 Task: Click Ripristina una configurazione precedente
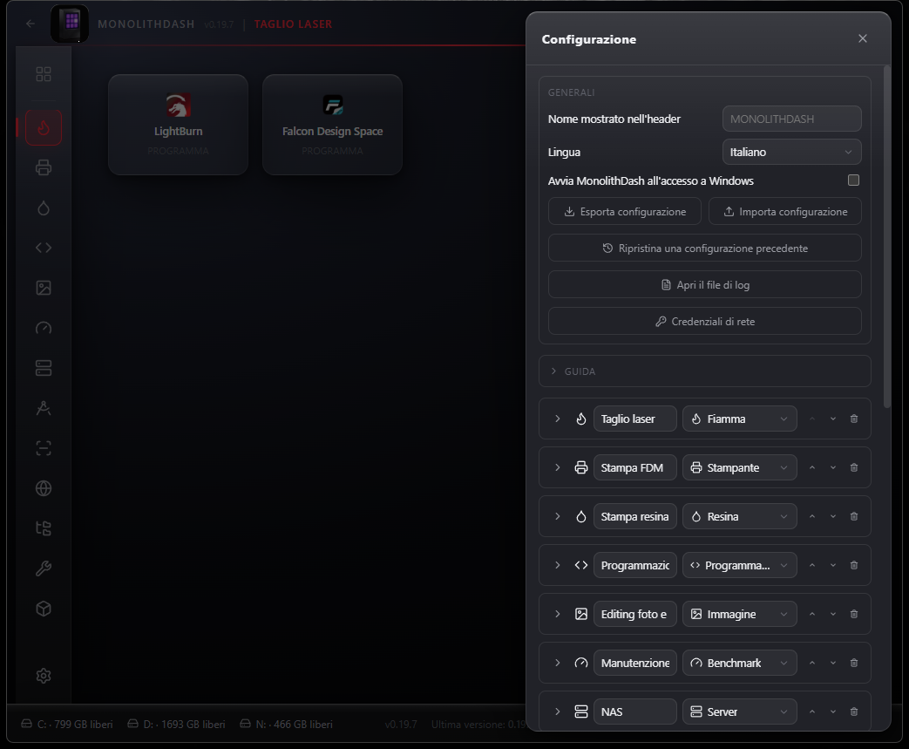coord(705,249)
